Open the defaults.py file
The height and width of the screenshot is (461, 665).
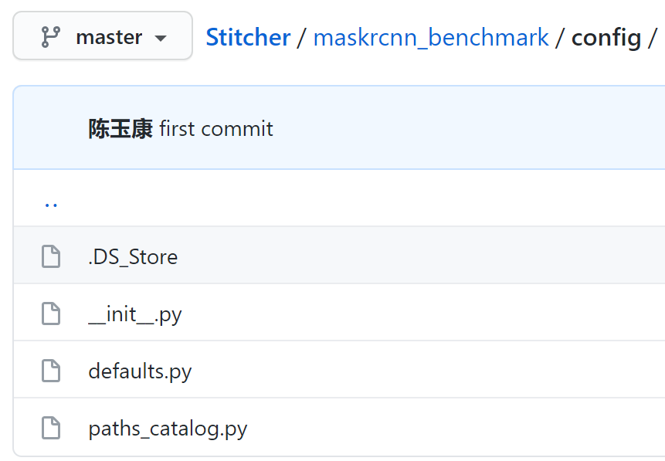pos(139,370)
